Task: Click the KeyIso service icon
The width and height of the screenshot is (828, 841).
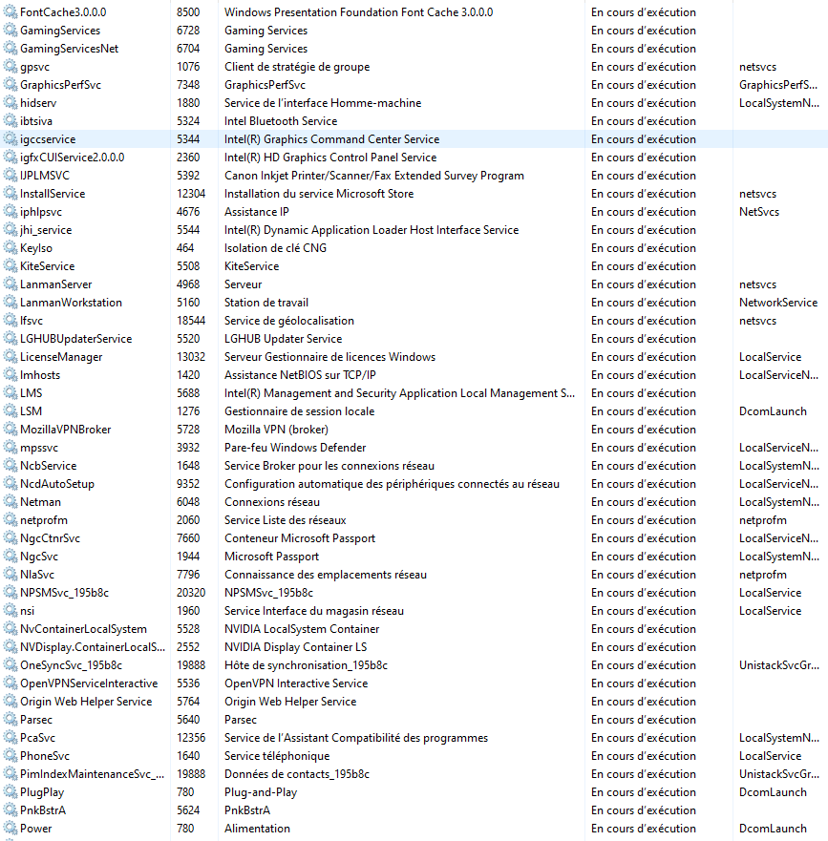Action: click(11, 248)
